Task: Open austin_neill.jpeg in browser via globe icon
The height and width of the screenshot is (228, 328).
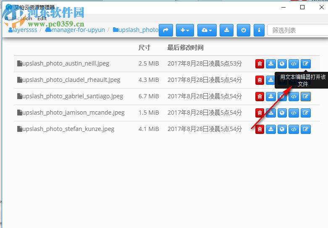Action: click(x=282, y=64)
